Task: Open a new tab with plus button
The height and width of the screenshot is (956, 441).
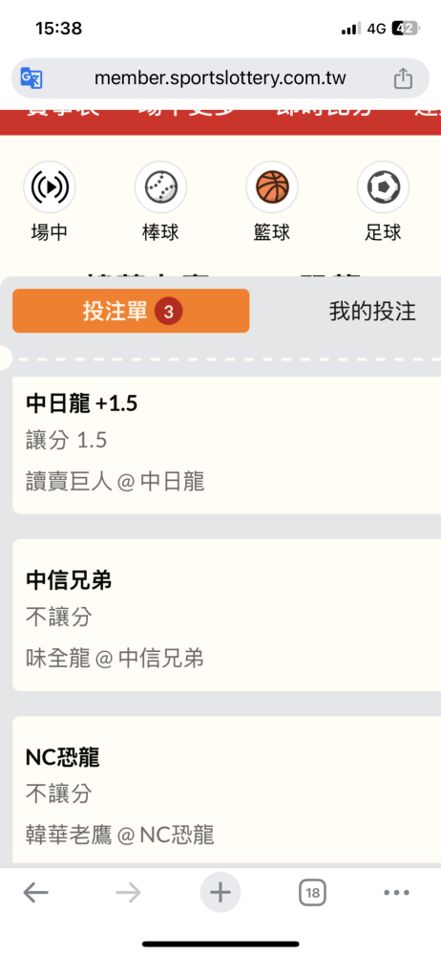Action: coord(220,893)
